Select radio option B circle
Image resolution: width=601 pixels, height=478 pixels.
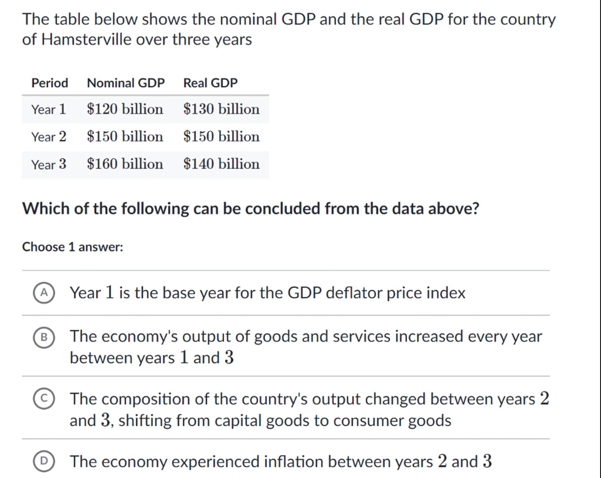click(44, 337)
